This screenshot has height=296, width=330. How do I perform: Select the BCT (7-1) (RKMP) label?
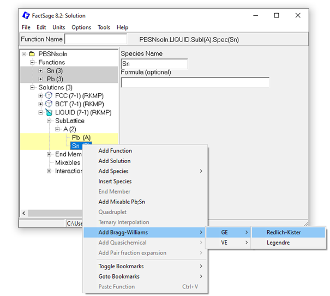80,104
